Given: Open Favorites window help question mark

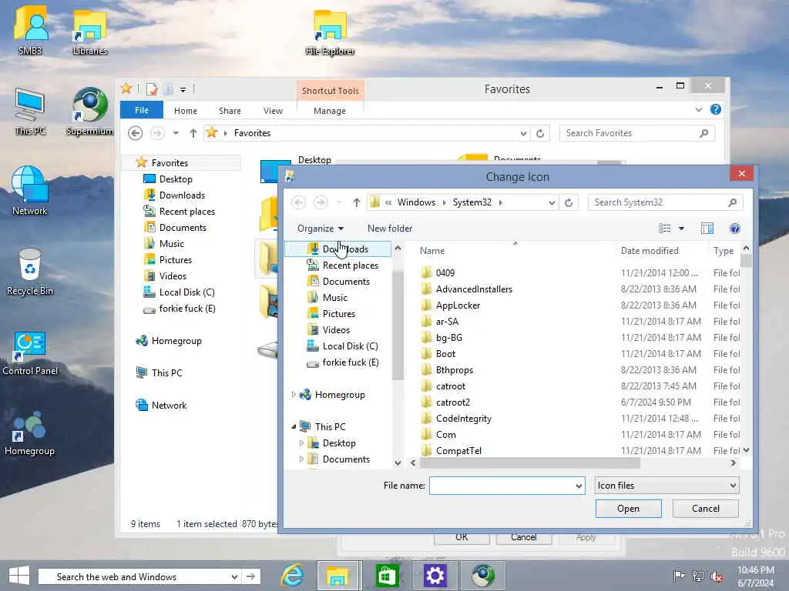Looking at the screenshot, I should point(716,109).
